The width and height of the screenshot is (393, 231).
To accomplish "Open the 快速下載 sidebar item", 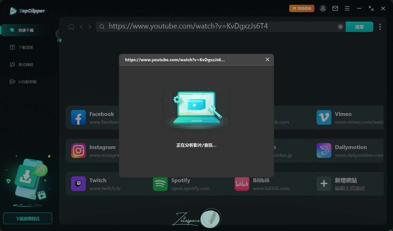I will [26, 30].
